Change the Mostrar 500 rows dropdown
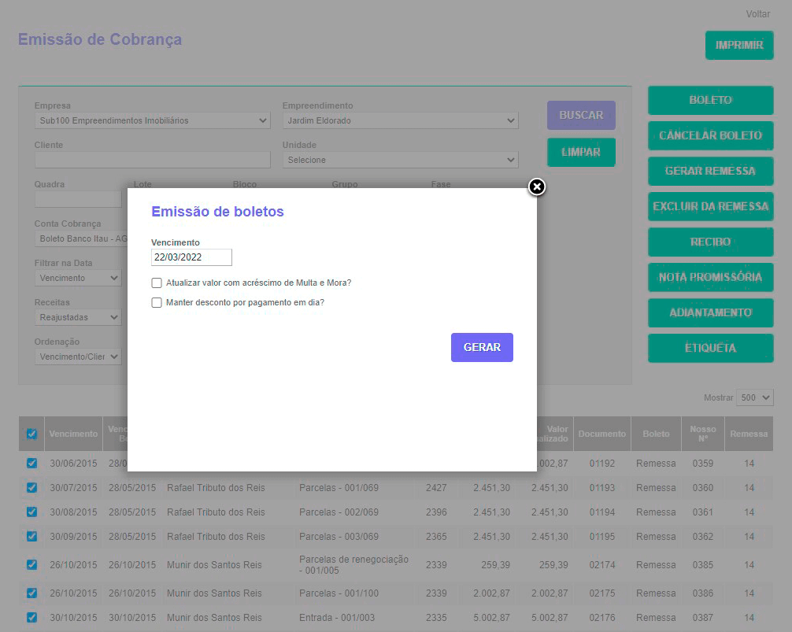Viewport: 792px width, 632px height. 754,398
